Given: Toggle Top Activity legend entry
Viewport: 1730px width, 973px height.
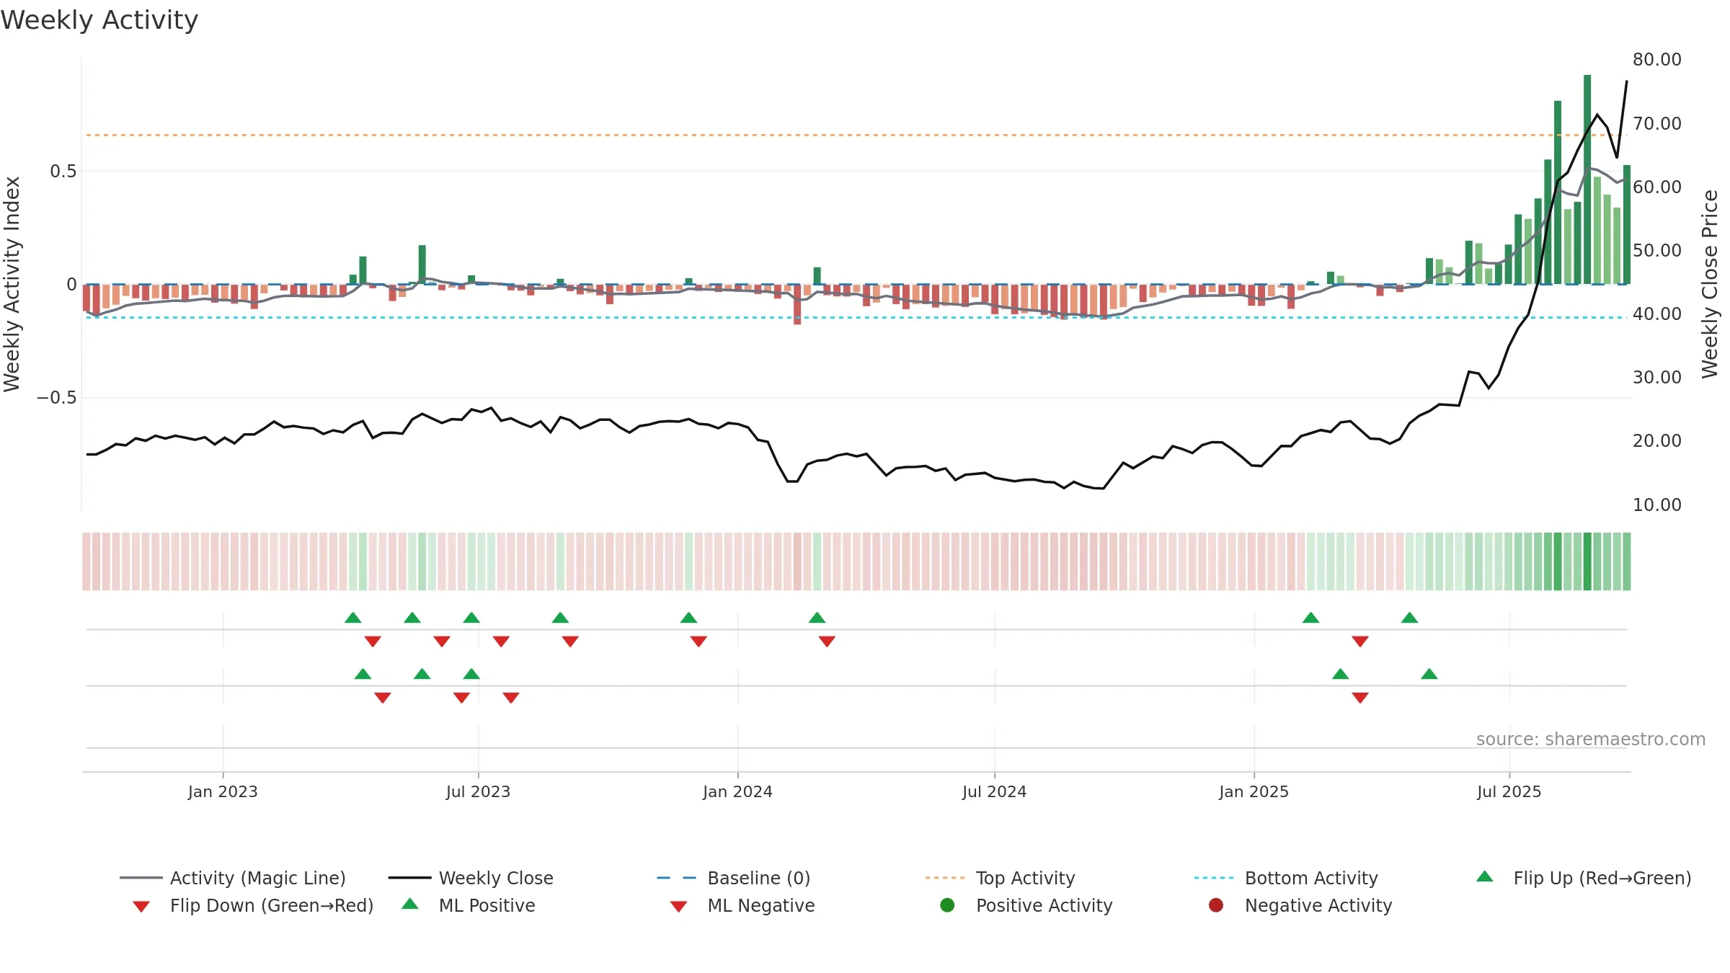Looking at the screenshot, I should (1000, 878).
